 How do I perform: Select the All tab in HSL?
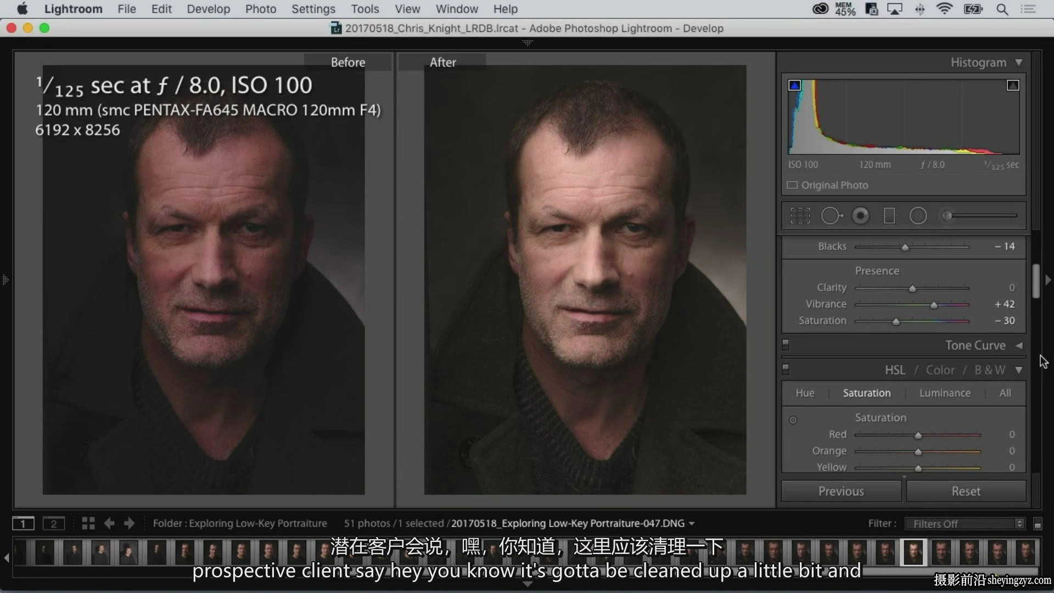point(1005,393)
